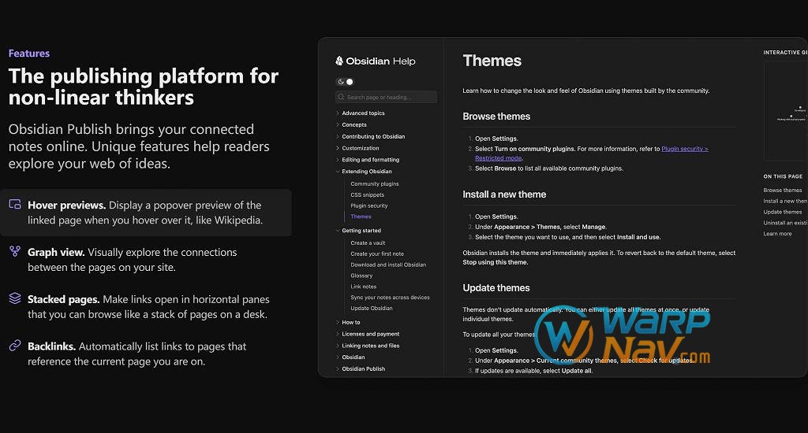
Task: Click the Stacked pages layers icon
Action: 15,299
